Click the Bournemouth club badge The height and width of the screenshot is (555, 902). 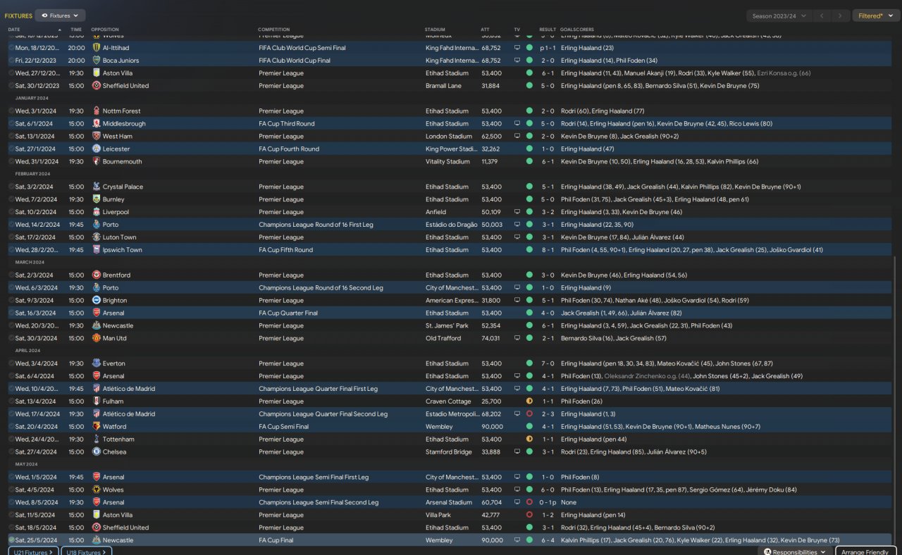tap(97, 162)
